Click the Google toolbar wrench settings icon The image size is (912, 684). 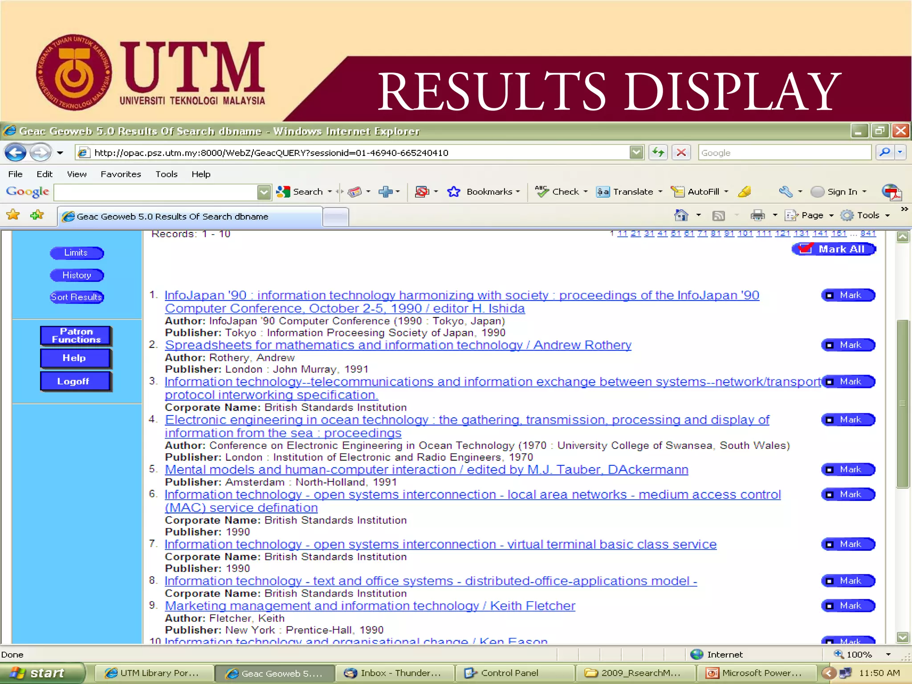(785, 191)
